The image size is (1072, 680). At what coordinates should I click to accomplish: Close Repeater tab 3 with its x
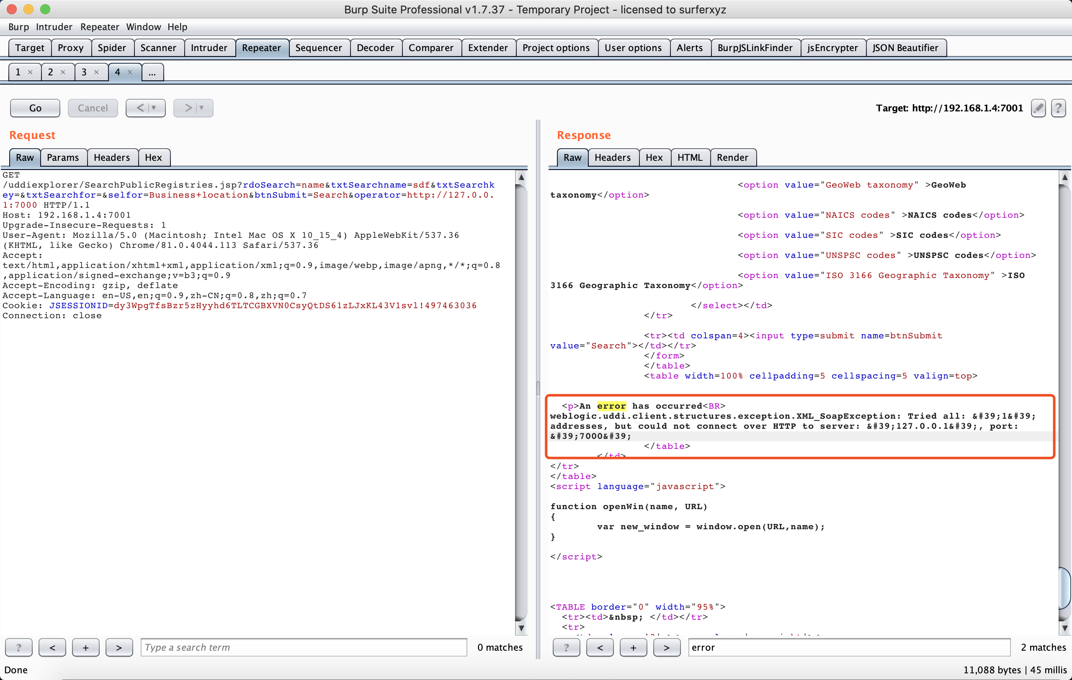[96, 72]
